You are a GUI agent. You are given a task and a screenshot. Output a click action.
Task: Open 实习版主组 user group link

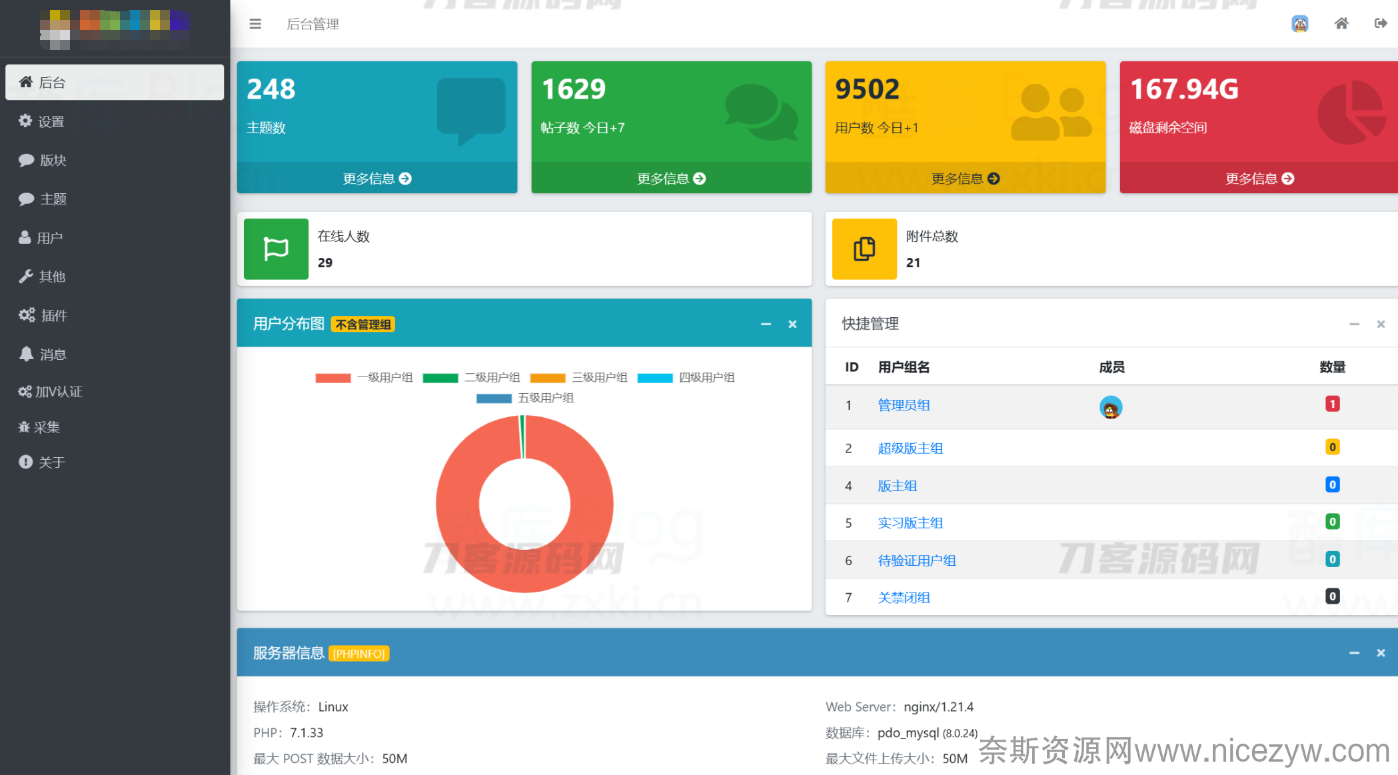coord(910,523)
